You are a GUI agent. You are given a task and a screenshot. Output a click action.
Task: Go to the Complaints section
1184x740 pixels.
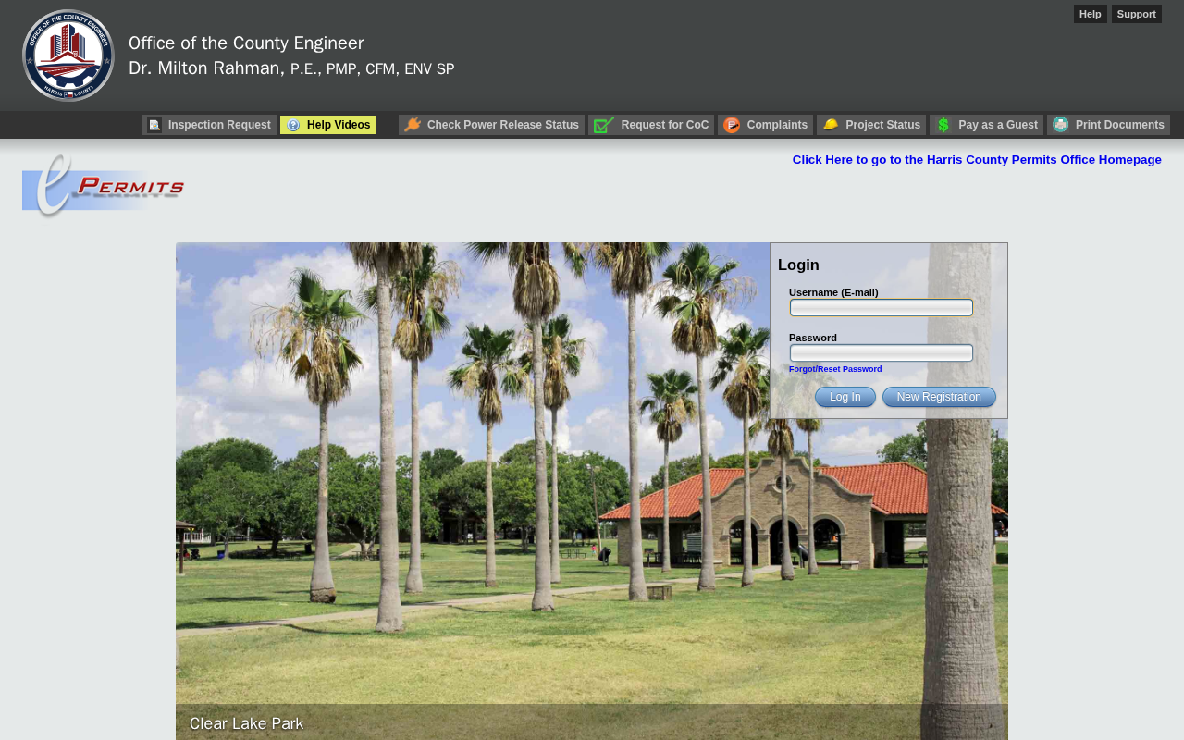[x=766, y=125]
